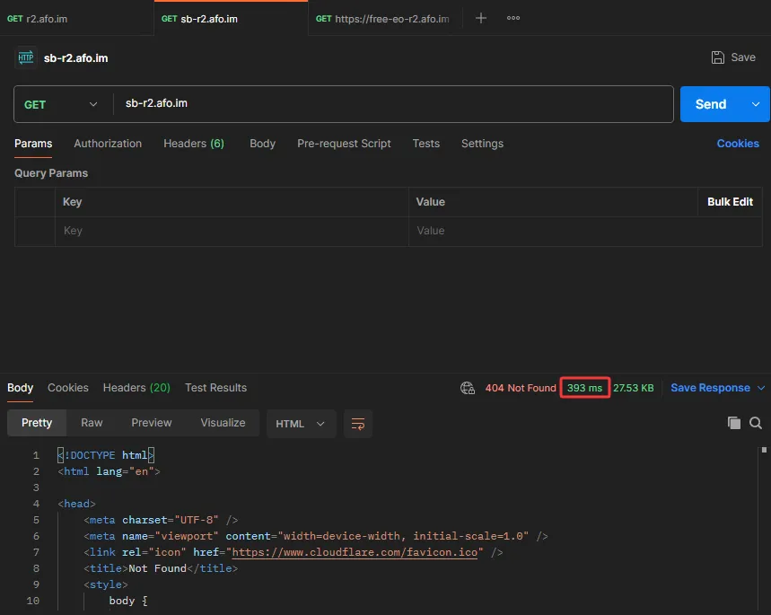
Task: Search response body with magnifier icon
Action: 756,423
